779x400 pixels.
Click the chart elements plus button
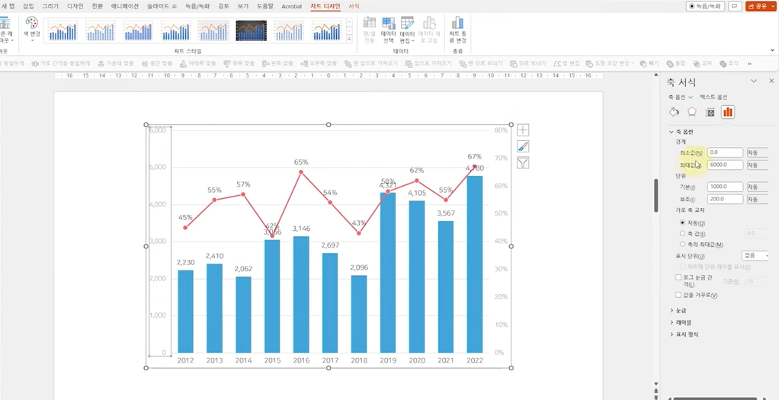pyautogui.click(x=523, y=130)
